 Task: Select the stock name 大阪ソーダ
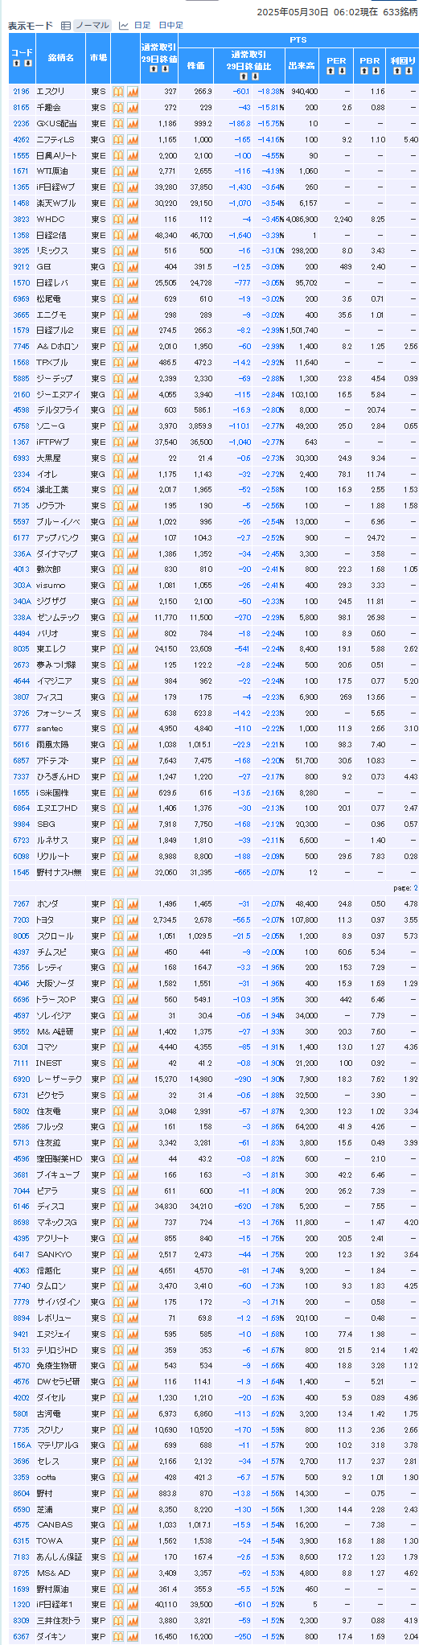point(55,983)
